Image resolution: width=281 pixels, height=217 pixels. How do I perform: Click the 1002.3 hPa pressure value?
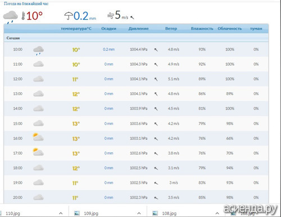click(x=139, y=197)
